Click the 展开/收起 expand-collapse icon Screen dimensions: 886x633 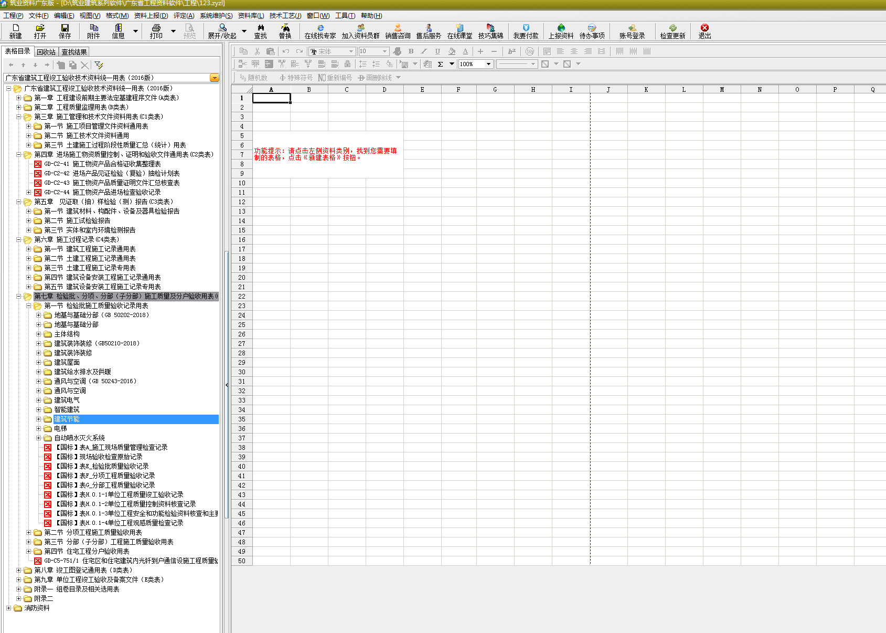click(222, 31)
